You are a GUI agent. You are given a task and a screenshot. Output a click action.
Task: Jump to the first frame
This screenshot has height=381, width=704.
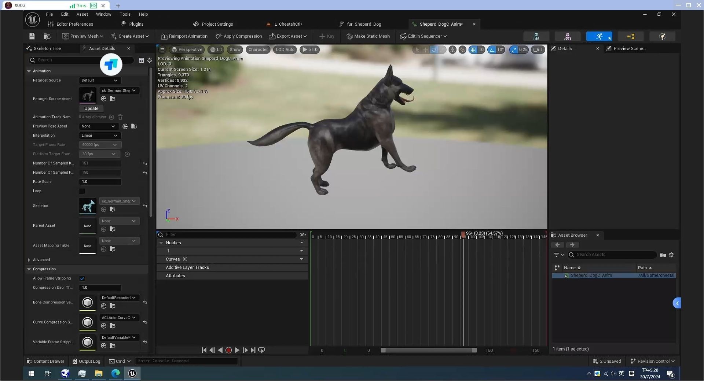204,350
